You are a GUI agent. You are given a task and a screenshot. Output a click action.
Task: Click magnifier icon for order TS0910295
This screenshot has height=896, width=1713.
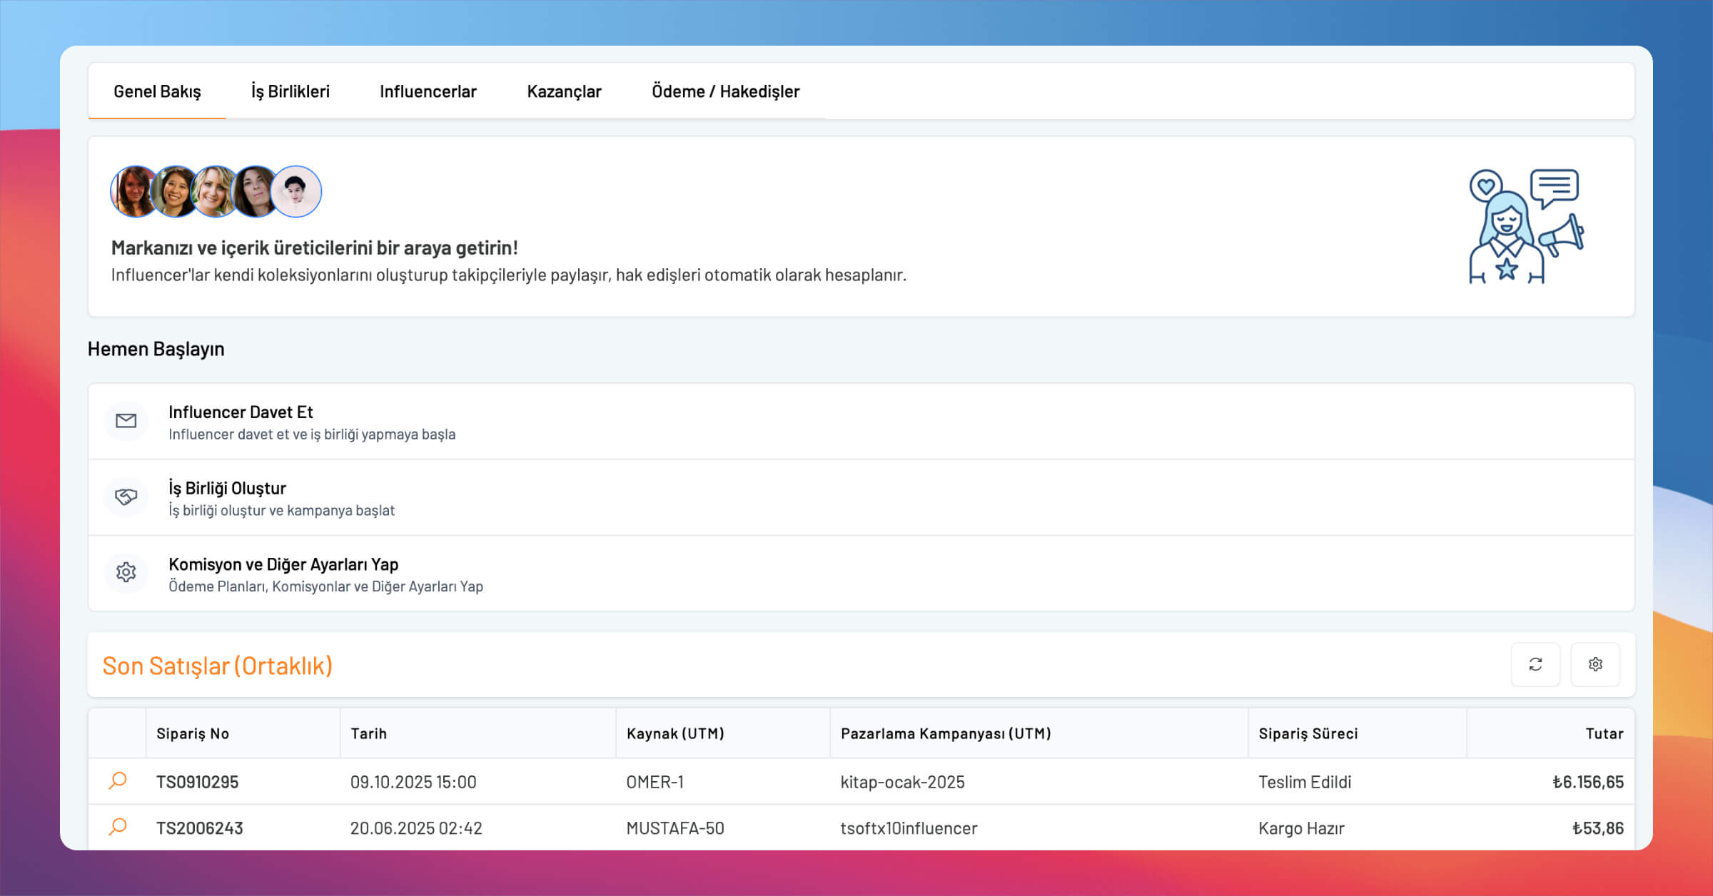(118, 781)
